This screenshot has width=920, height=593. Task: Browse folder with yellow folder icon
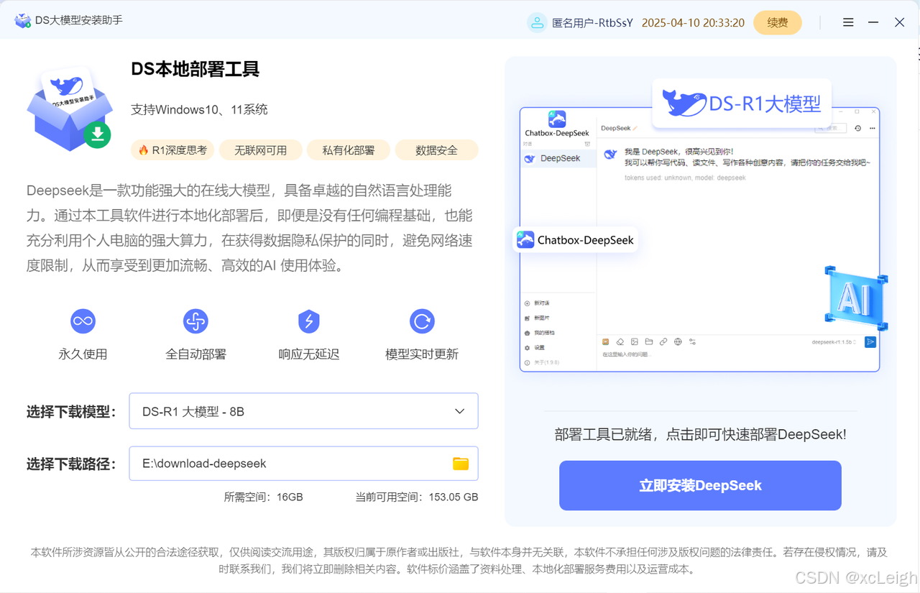click(x=461, y=464)
